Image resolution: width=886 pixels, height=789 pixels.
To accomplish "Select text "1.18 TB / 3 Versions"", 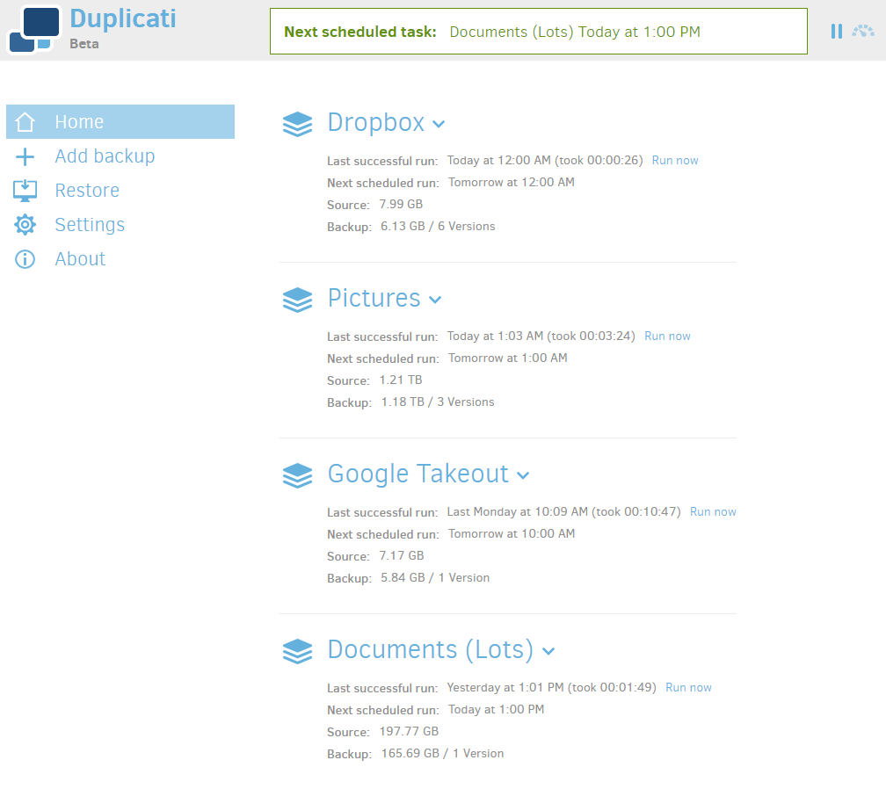I will [438, 402].
